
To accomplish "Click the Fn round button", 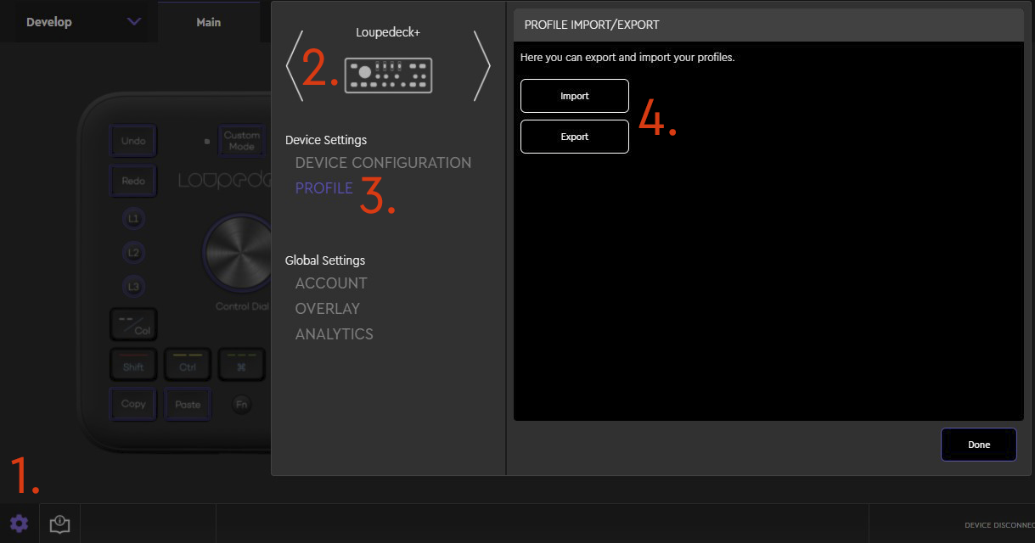I will 241,405.
